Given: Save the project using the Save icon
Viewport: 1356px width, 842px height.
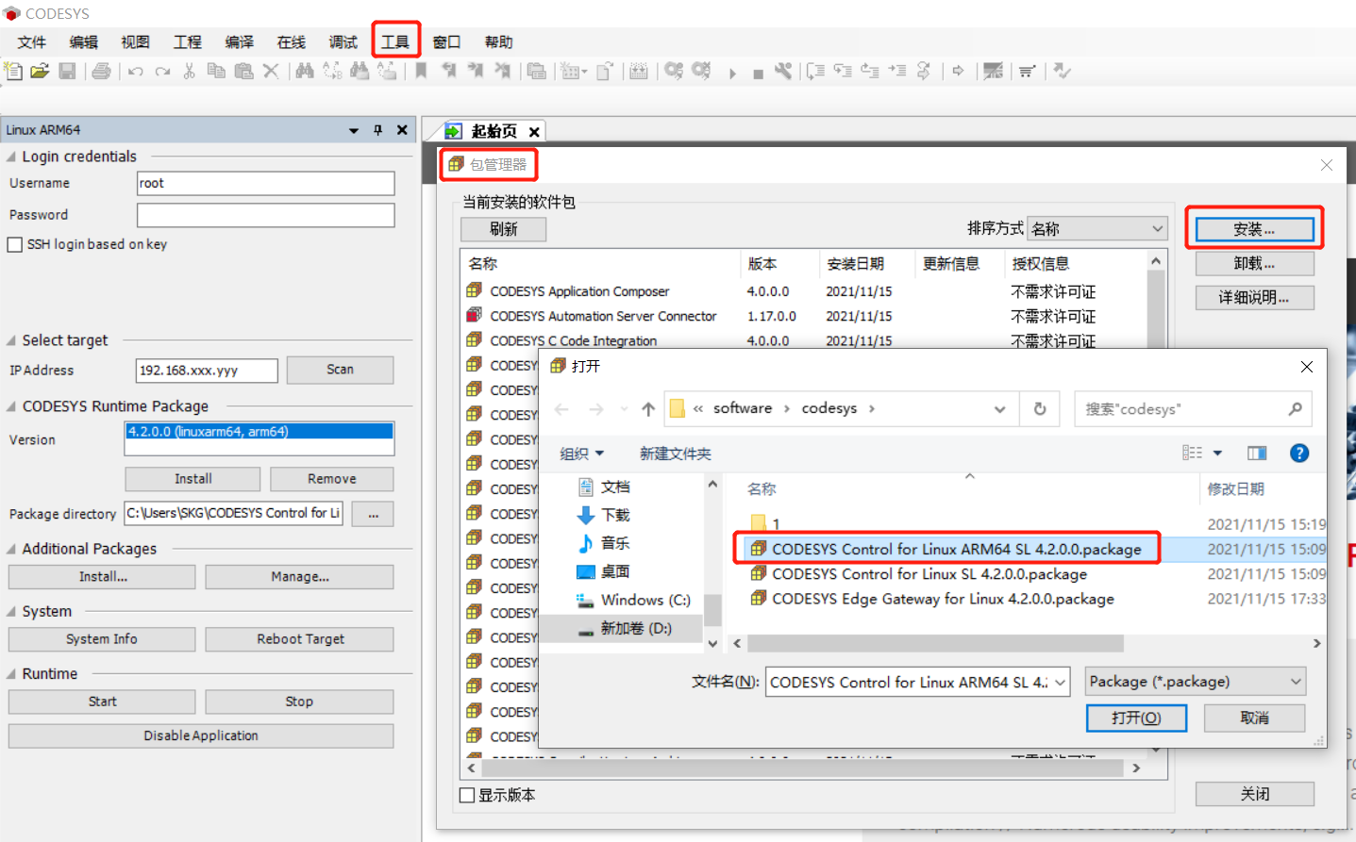Looking at the screenshot, I should pyautogui.click(x=68, y=71).
